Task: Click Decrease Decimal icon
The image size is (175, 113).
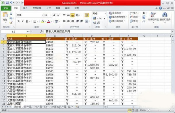Action: click(x=99, y=23)
